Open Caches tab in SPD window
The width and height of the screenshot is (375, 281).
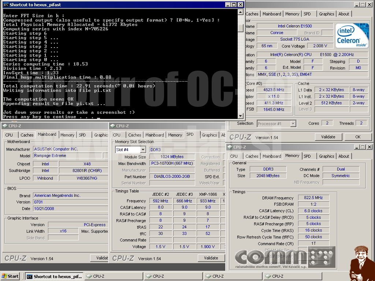tap(134, 135)
